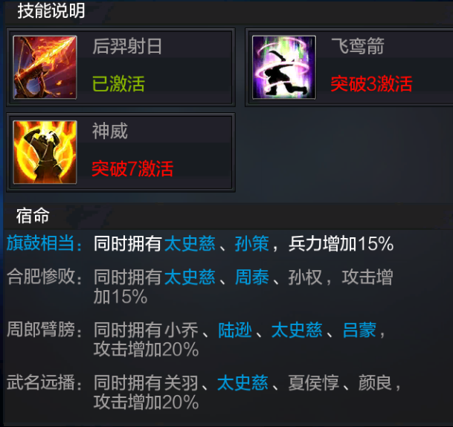Click the red 突破3激活 status
The image size is (453, 427).
[371, 84]
